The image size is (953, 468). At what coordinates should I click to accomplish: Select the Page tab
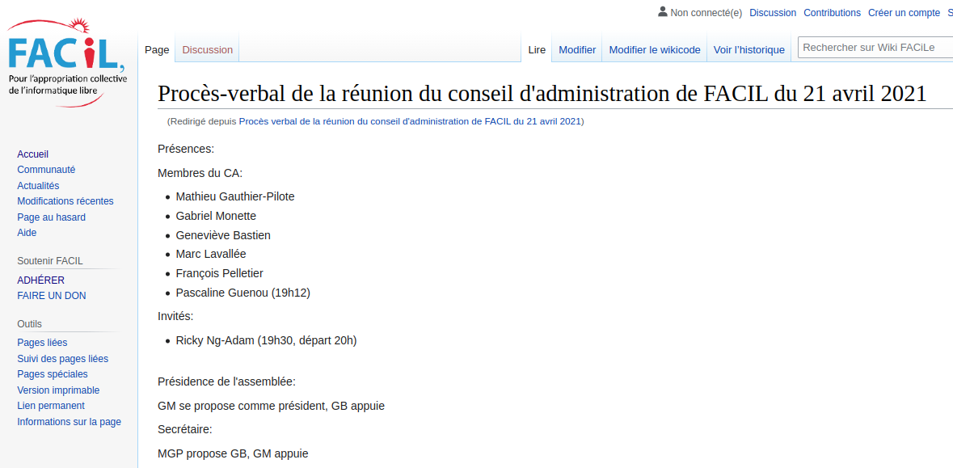pyautogui.click(x=157, y=50)
